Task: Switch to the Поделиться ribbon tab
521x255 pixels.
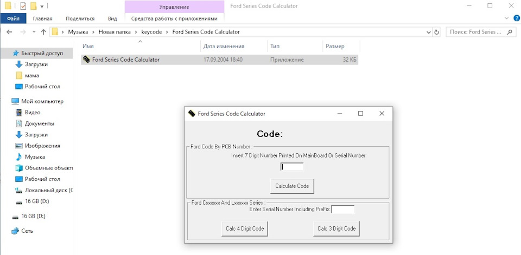Action: [80, 18]
